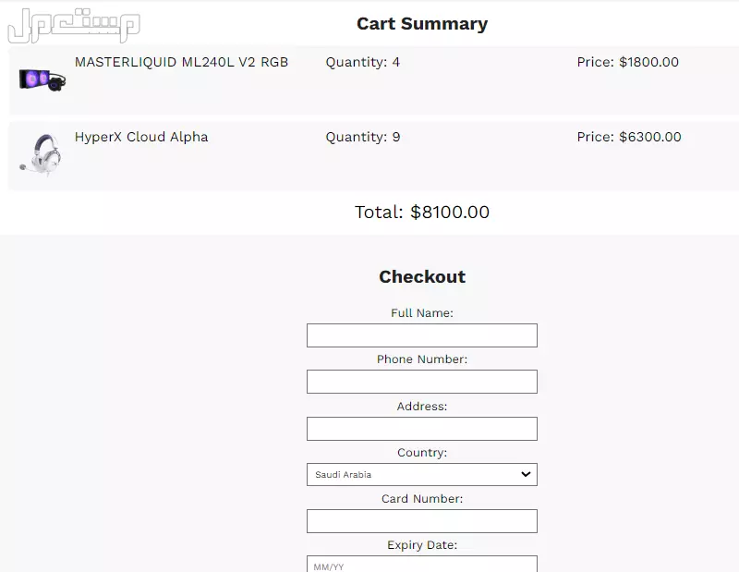739x572 pixels.
Task: Click the Total: $8100.00 text
Action: point(421,213)
